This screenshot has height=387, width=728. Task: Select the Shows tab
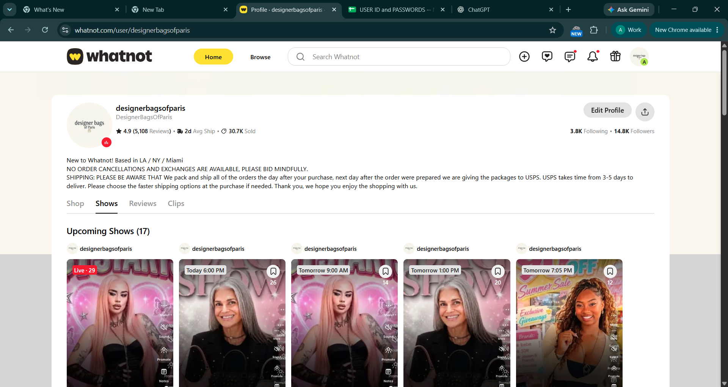tap(107, 204)
